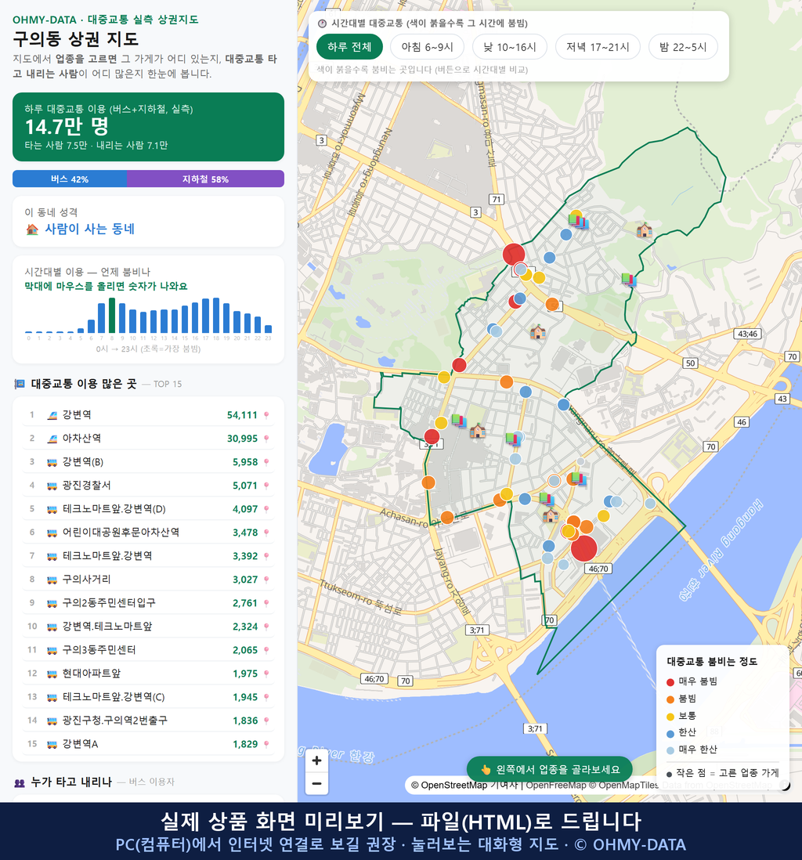Click the 한산 blue legend swatch

coord(670,733)
